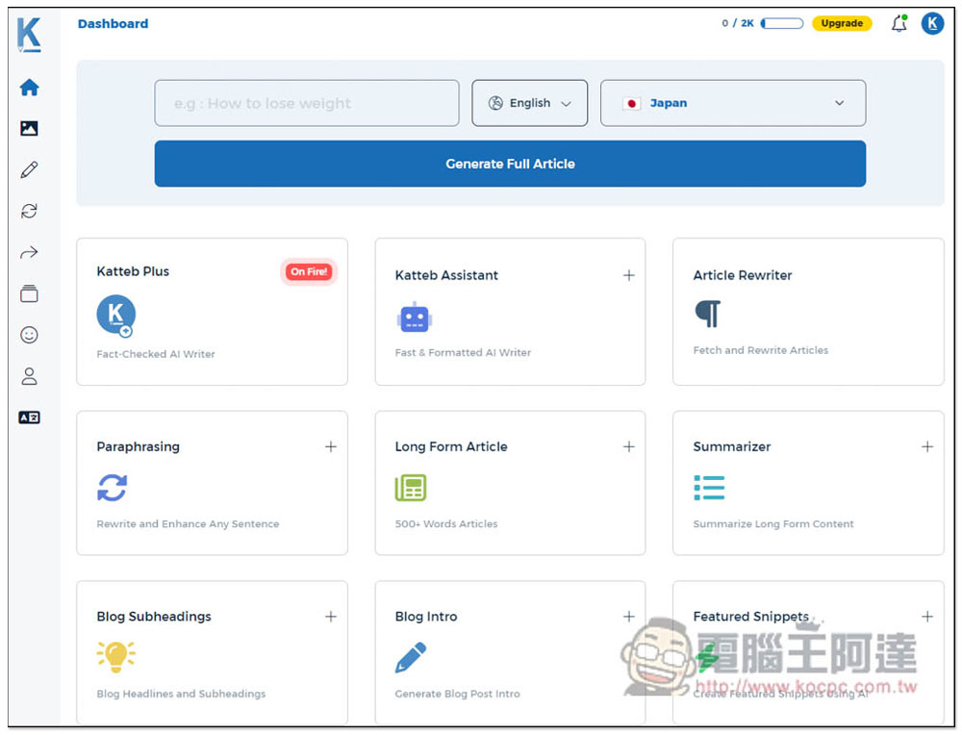Image resolution: width=962 pixels, height=735 pixels.
Task: Click the translate language sidebar icon
Action: [x=29, y=418]
